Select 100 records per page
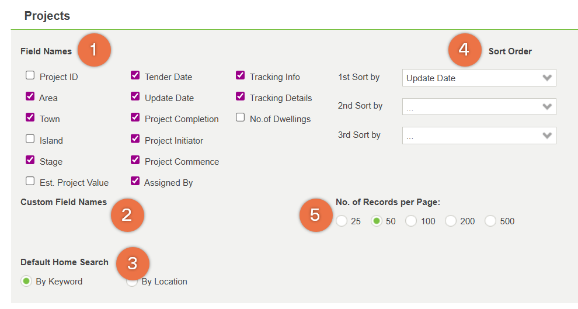The width and height of the screenshot is (578, 309). [x=410, y=221]
